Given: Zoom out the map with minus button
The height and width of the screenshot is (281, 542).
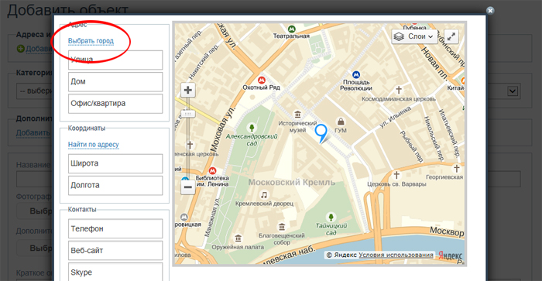Looking at the screenshot, I should pyautogui.click(x=188, y=187).
